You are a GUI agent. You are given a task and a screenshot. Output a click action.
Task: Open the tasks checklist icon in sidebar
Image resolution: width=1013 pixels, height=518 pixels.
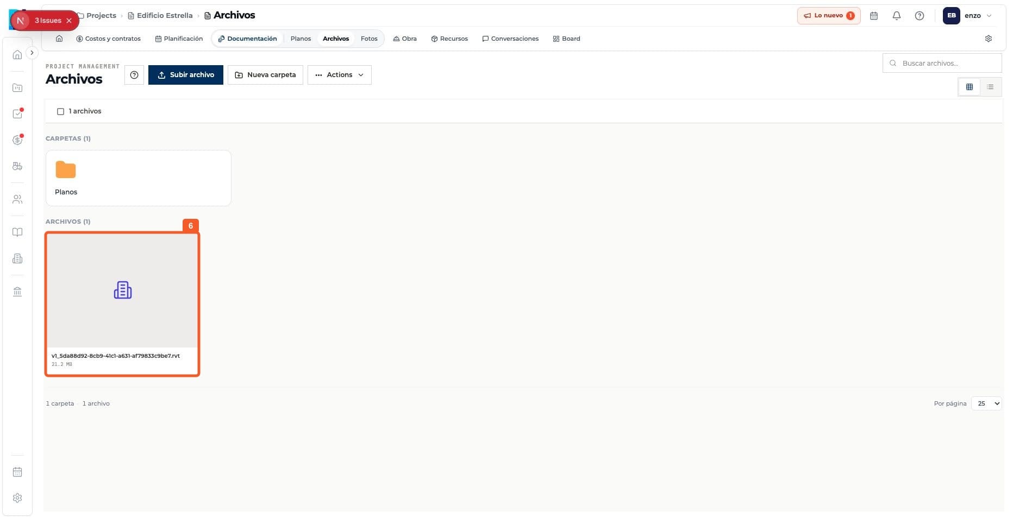(x=17, y=113)
